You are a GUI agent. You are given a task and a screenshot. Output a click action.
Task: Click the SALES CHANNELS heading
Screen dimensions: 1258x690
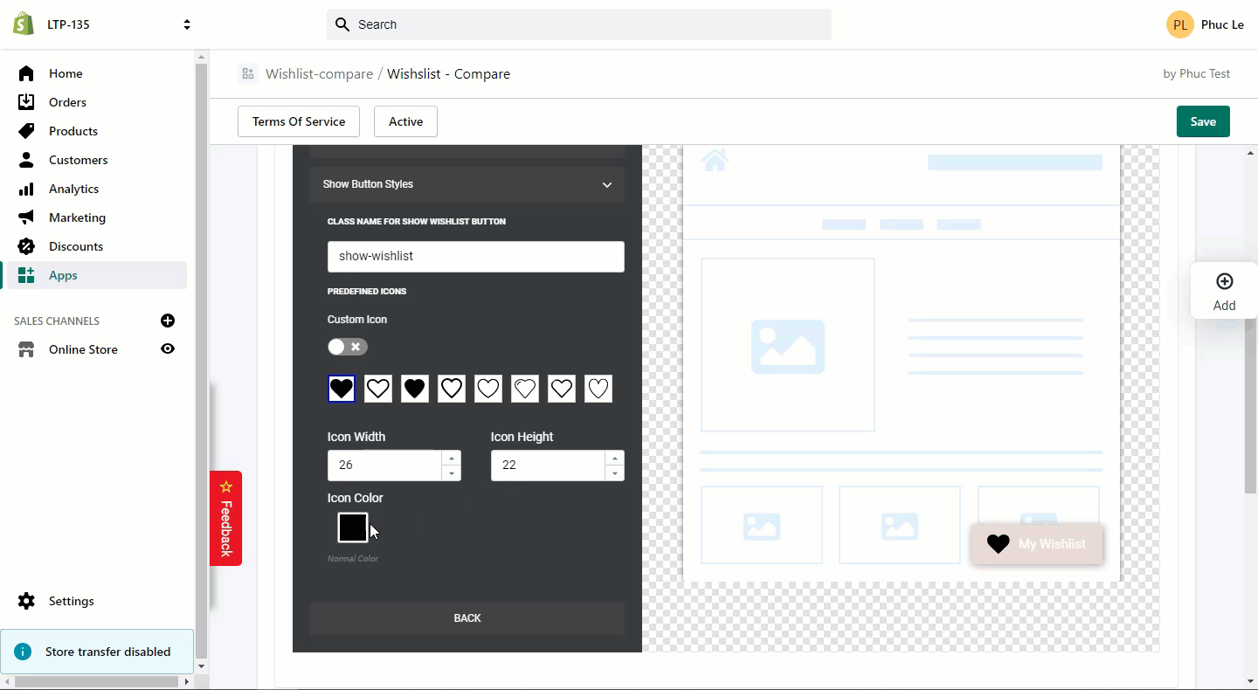click(x=57, y=321)
